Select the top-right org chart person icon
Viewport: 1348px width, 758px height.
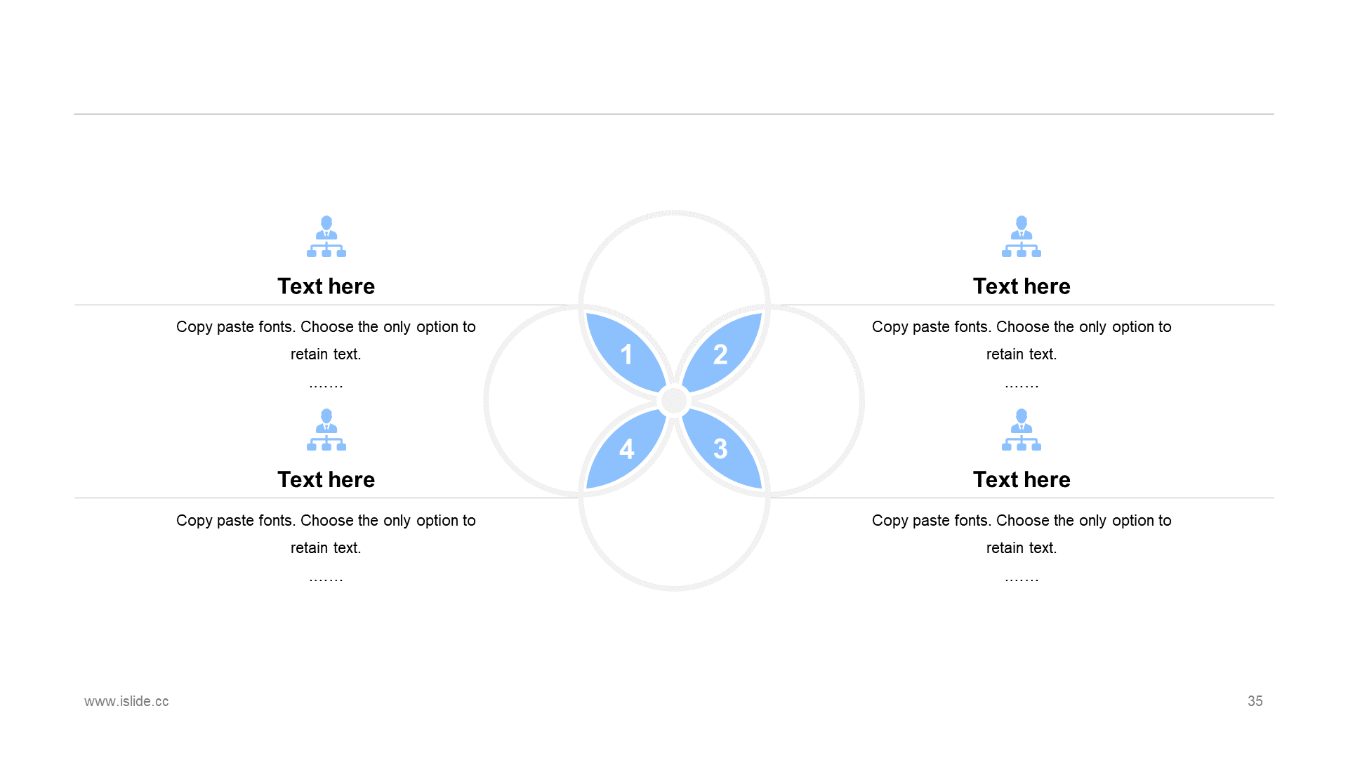click(1022, 237)
